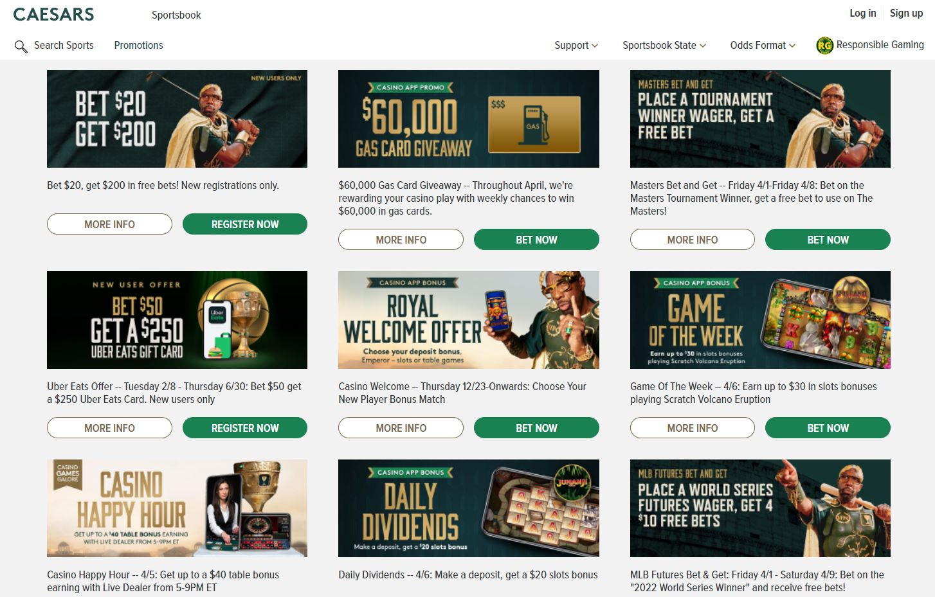Open the Bet $20 Get $200 banner

click(177, 119)
